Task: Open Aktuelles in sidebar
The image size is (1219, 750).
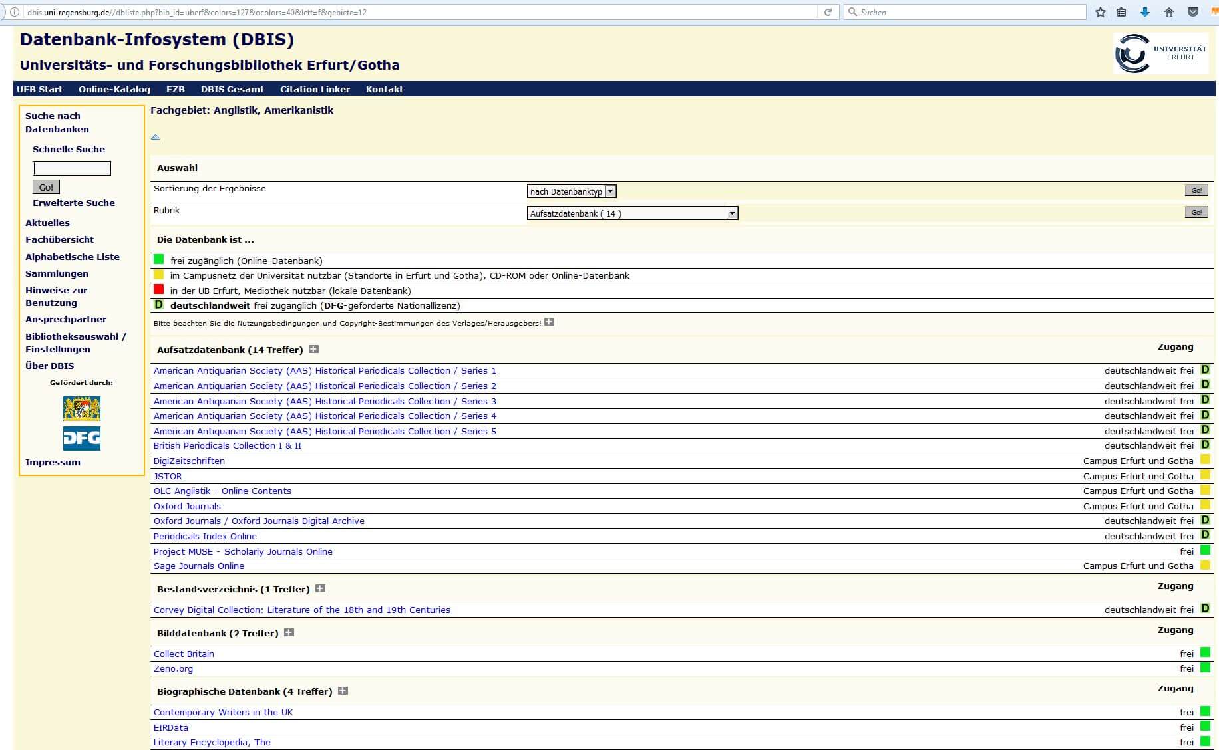Action: pos(47,223)
